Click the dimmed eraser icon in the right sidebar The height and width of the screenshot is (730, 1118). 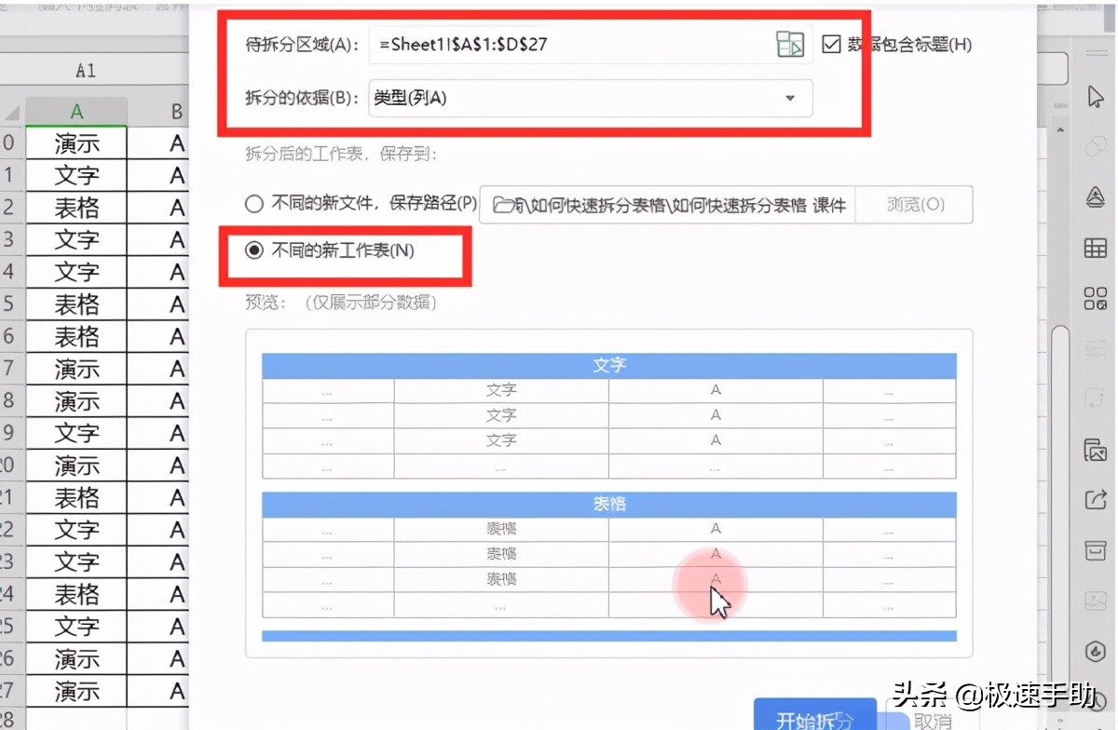pos(1096,147)
